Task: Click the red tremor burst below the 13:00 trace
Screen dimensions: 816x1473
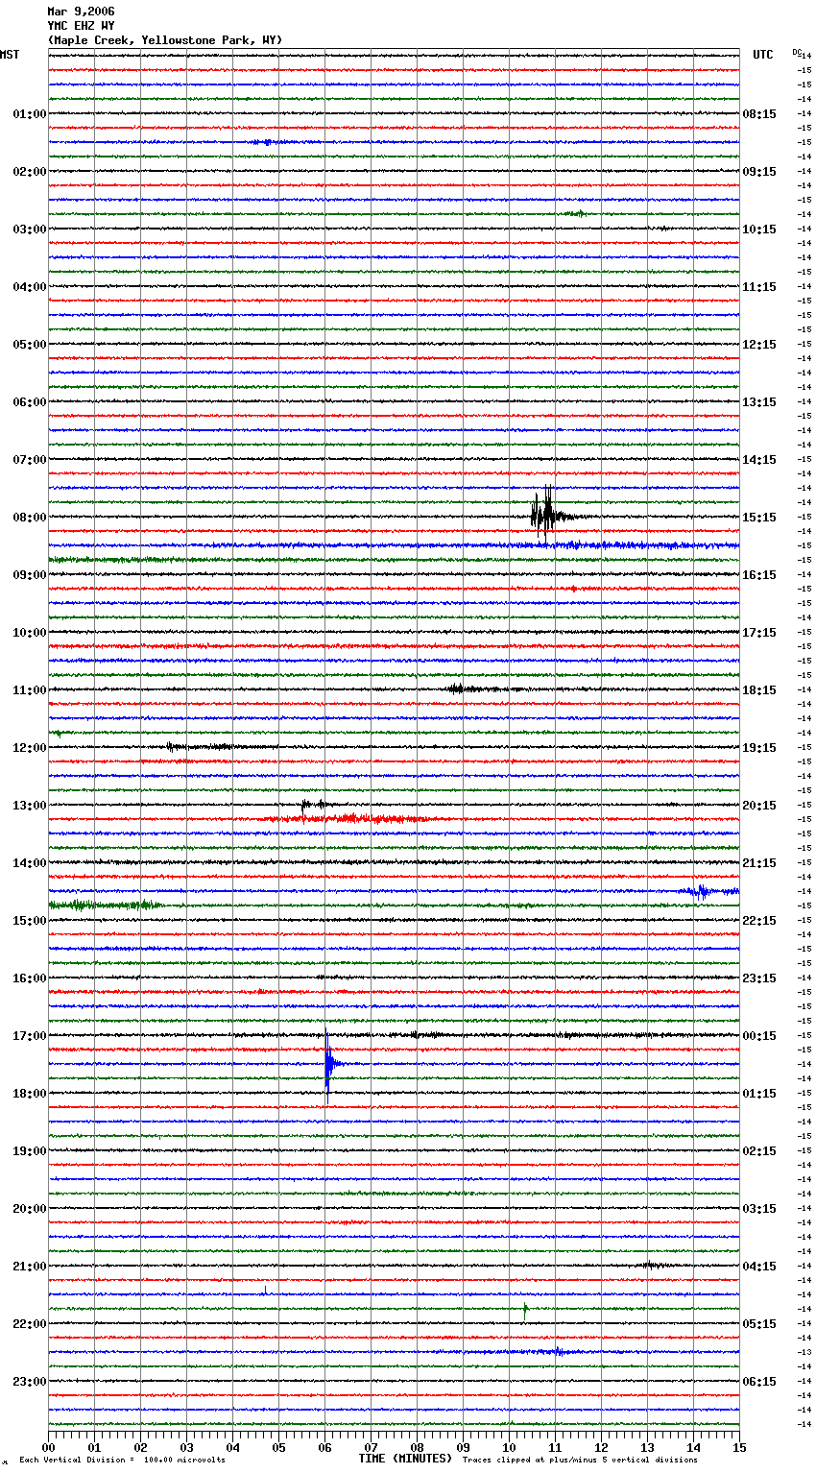Action: 350,819
